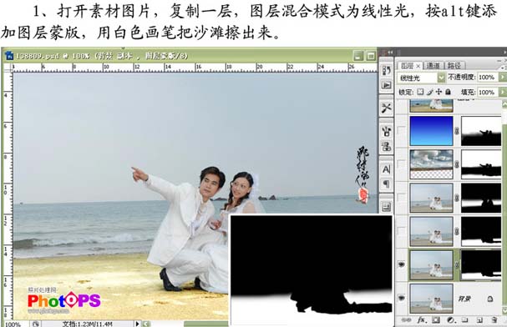Toggle visibility of the blue gradient layer

click(401, 131)
